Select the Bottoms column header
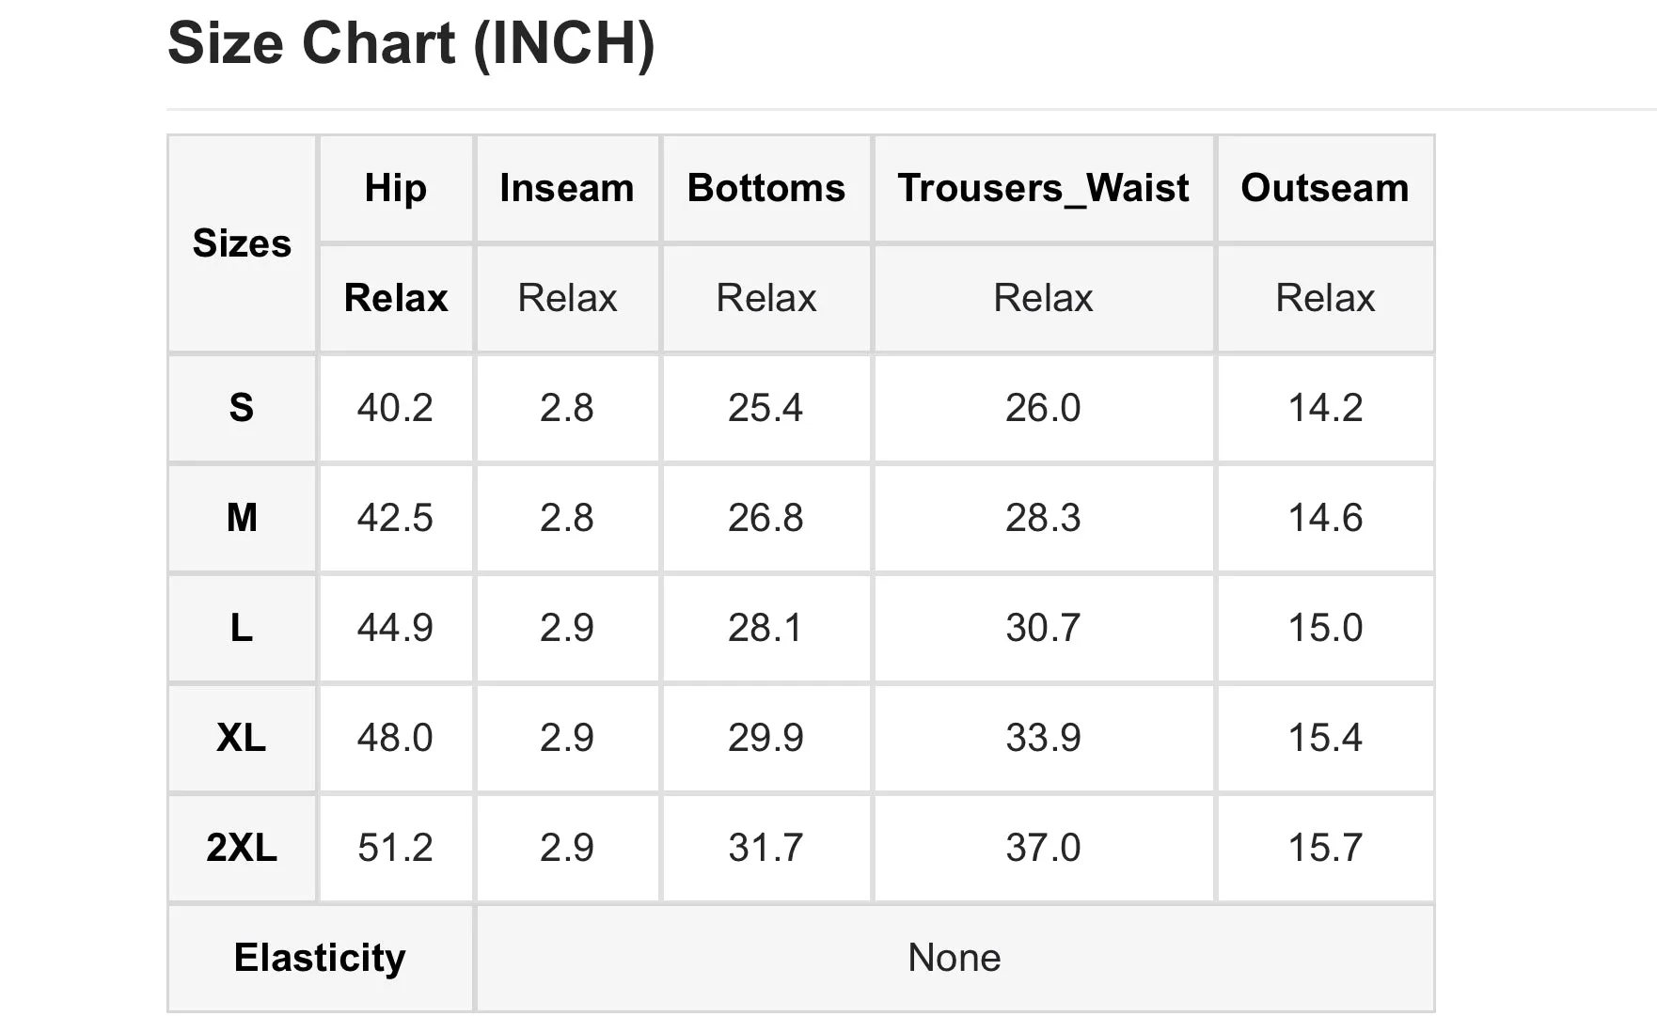Screen dimensions: 1657x1016 pos(766,188)
